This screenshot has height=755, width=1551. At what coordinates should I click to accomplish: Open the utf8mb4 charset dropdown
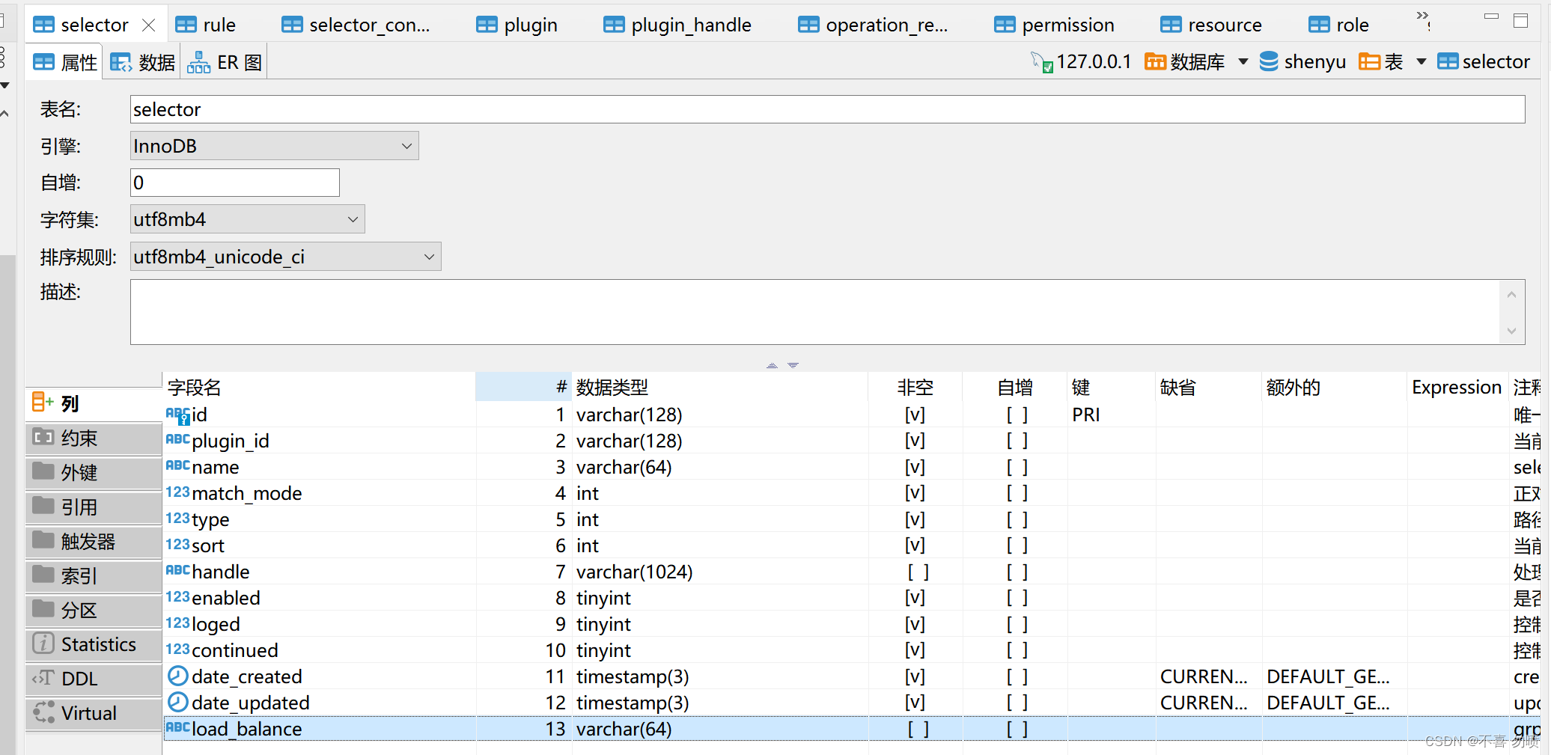pyautogui.click(x=247, y=219)
